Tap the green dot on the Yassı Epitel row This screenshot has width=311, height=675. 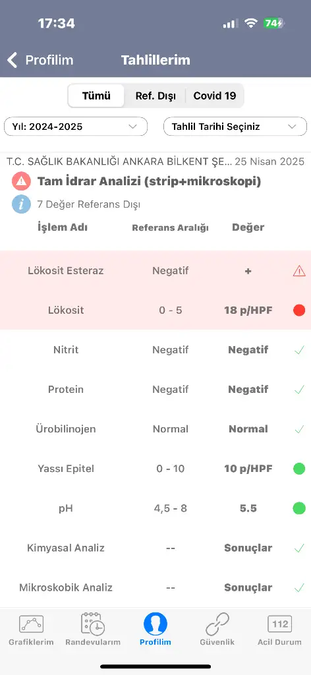coord(299,469)
